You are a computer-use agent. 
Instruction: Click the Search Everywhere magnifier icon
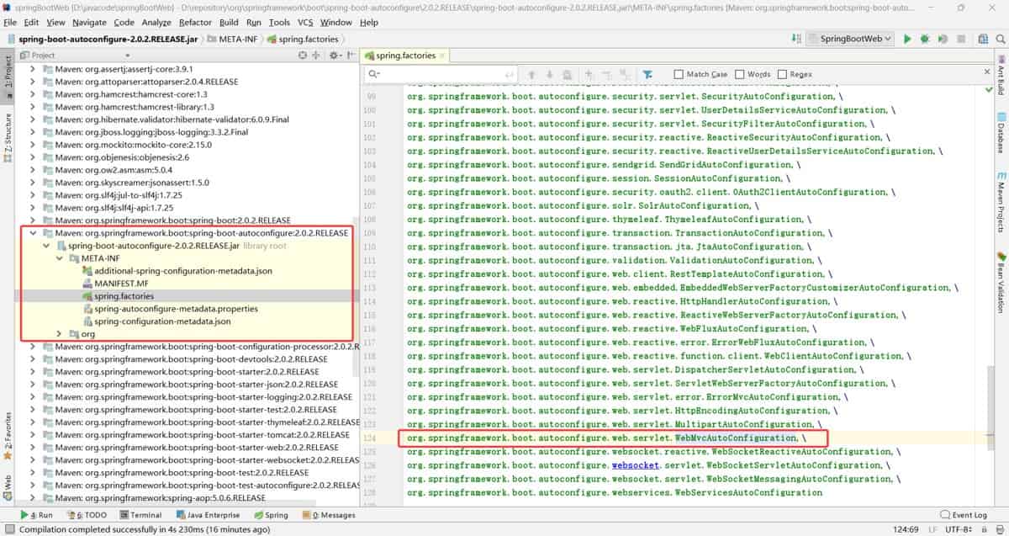click(x=998, y=39)
